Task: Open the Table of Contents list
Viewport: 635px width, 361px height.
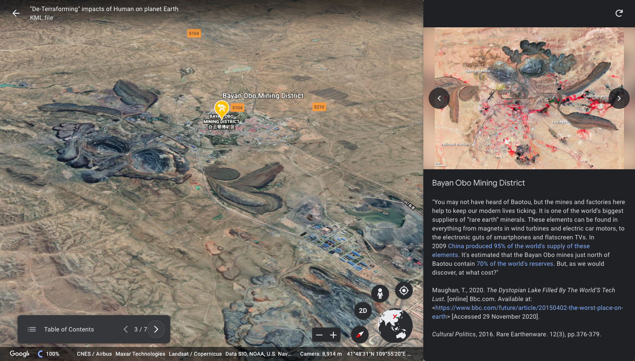Action: click(x=62, y=329)
